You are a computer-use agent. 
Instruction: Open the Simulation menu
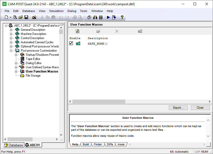click(x=56, y=11)
